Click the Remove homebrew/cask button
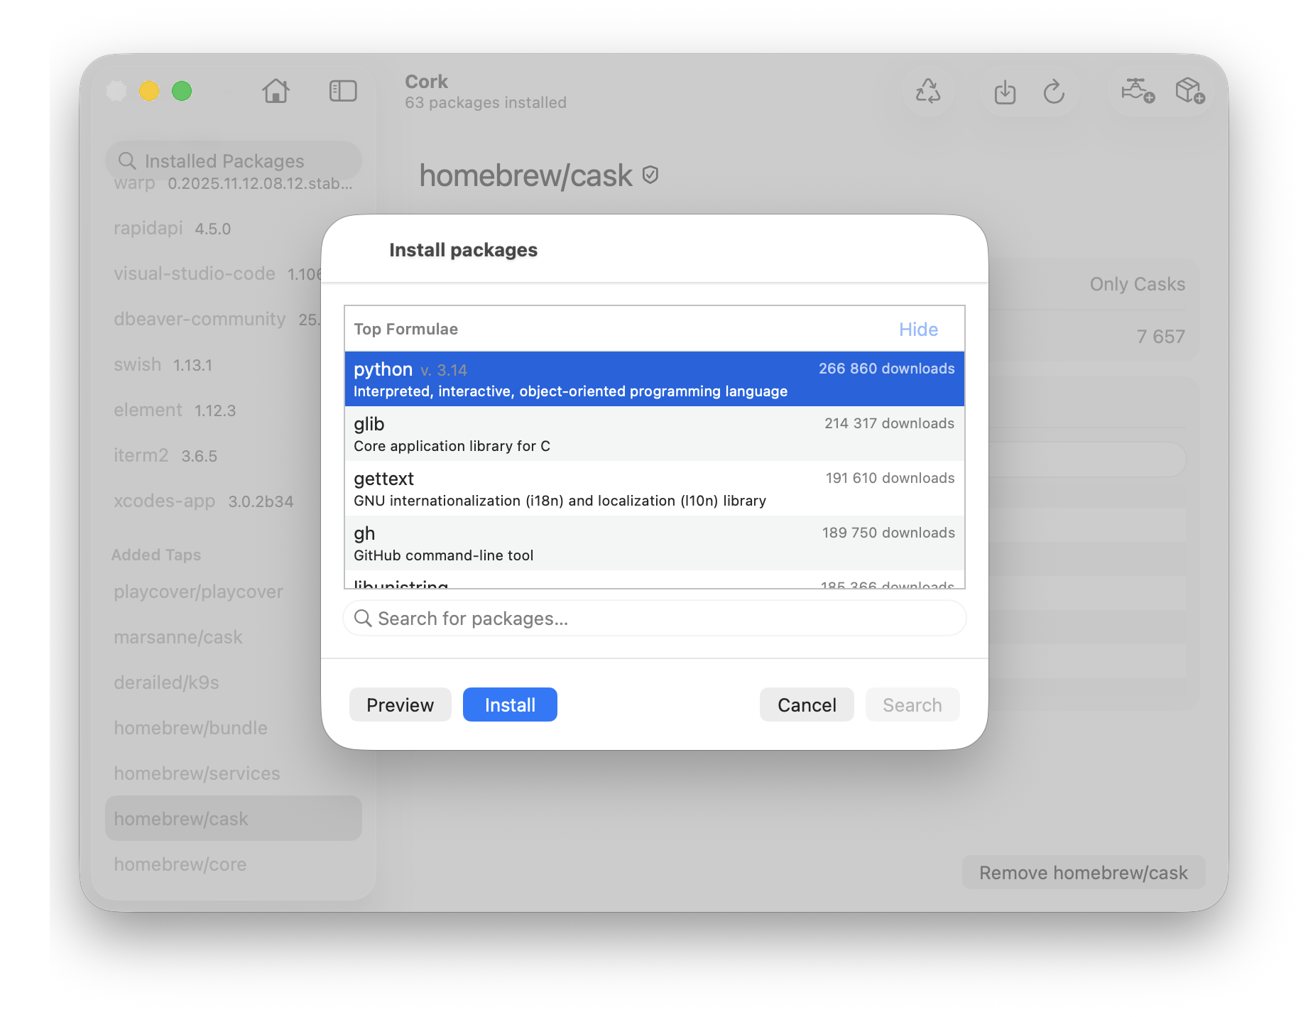Screen dimensions: 1308x1017 point(1083,873)
